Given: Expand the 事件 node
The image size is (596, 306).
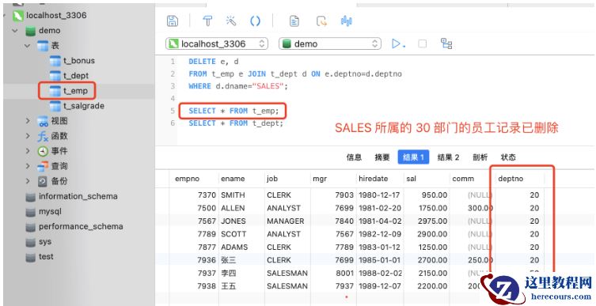Looking at the screenshot, I should 28,151.
